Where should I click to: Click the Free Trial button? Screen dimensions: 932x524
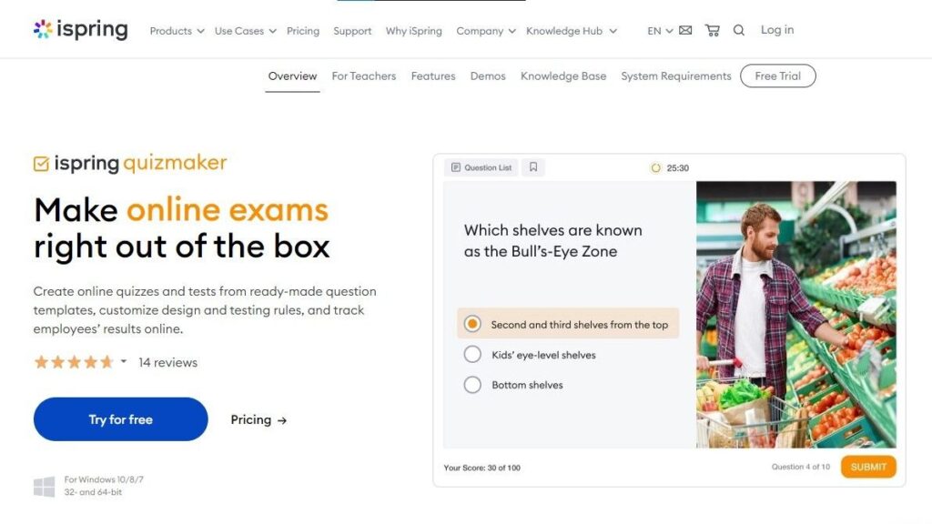(778, 76)
